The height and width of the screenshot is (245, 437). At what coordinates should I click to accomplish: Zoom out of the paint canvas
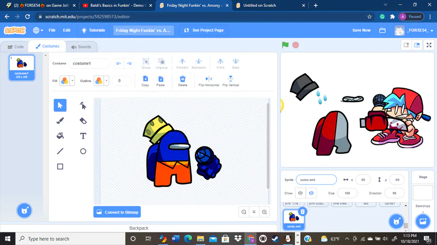(x=244, y=212)
